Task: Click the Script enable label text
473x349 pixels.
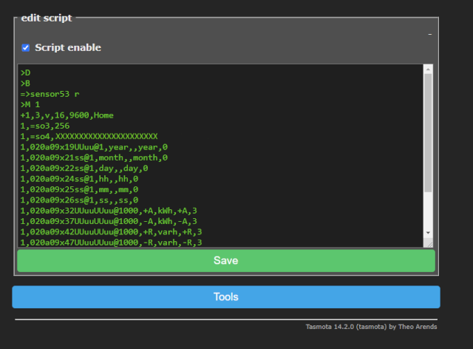Action: 68,48
